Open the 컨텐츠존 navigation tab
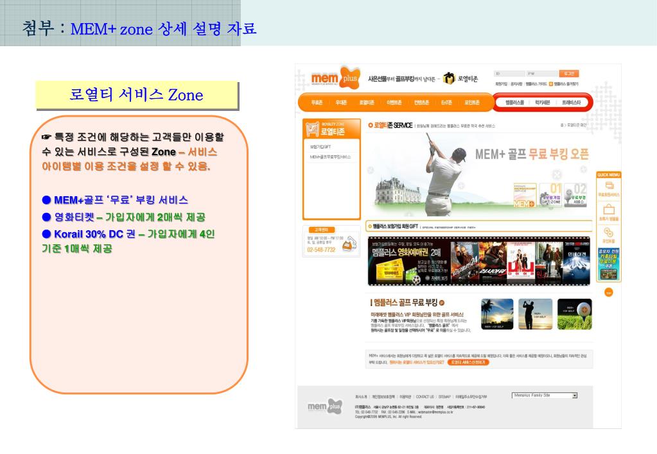The width and height of the screenshot is (657, 454). click(421, 103)
